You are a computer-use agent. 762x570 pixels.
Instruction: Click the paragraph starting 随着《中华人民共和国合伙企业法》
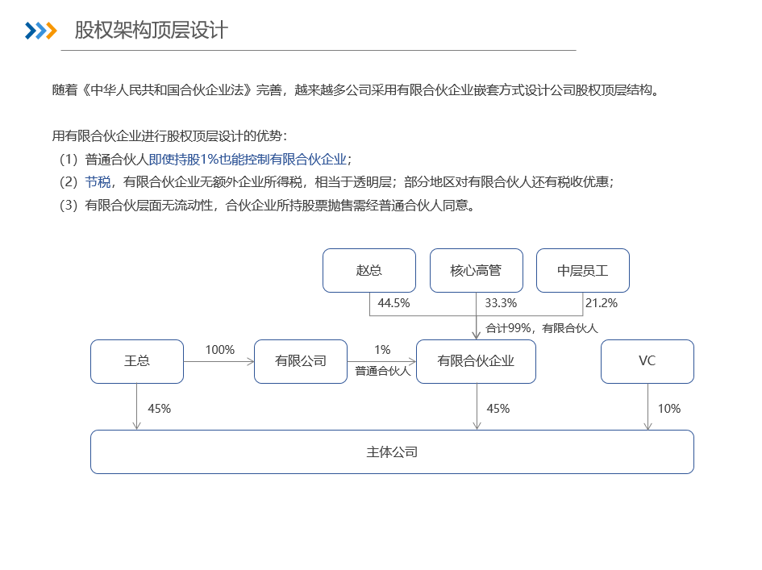356,90
